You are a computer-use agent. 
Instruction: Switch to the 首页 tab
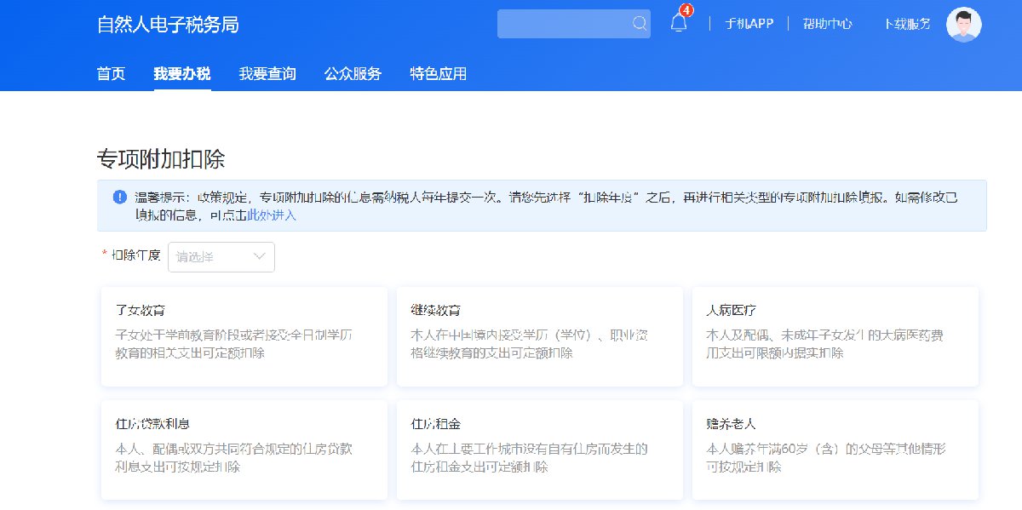click(x=111, y=73)
